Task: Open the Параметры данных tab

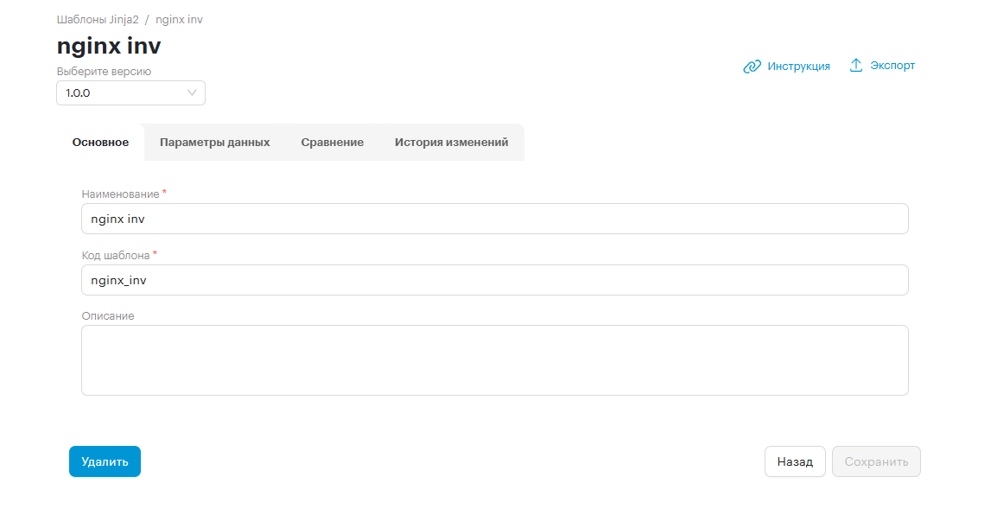Action: 215,143
